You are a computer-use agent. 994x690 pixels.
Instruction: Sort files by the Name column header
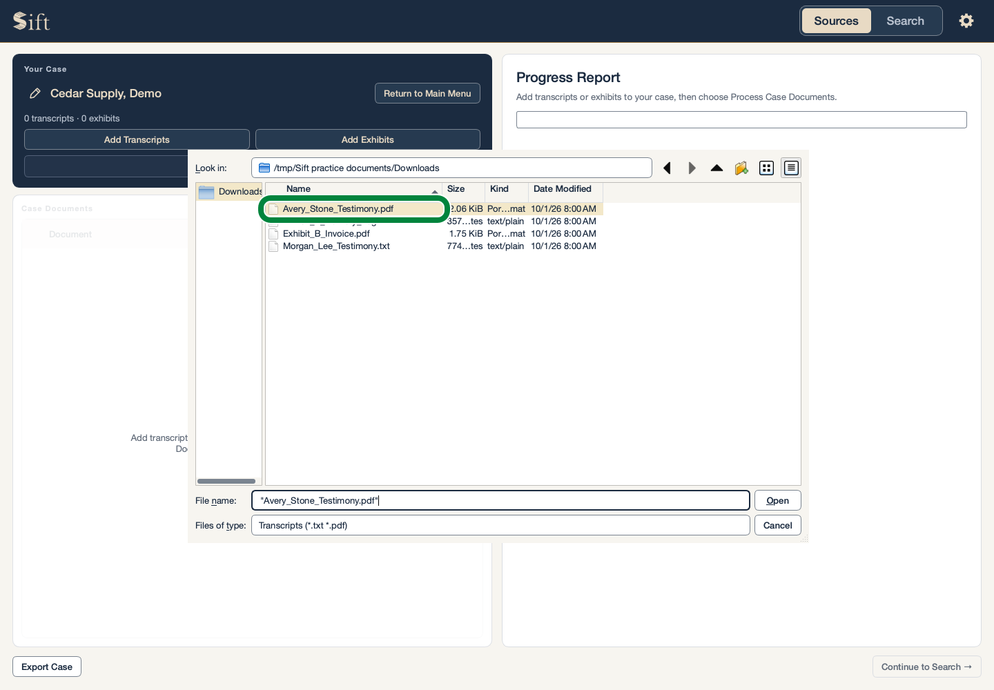(x=353, y=189)
